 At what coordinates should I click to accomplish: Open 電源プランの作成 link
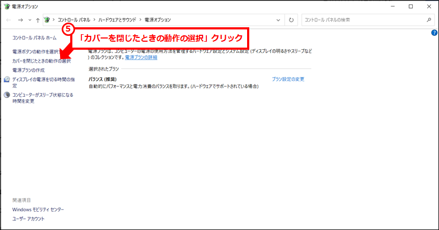tap(28, 70)
